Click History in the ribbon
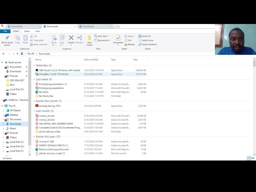 click(130, 44)
